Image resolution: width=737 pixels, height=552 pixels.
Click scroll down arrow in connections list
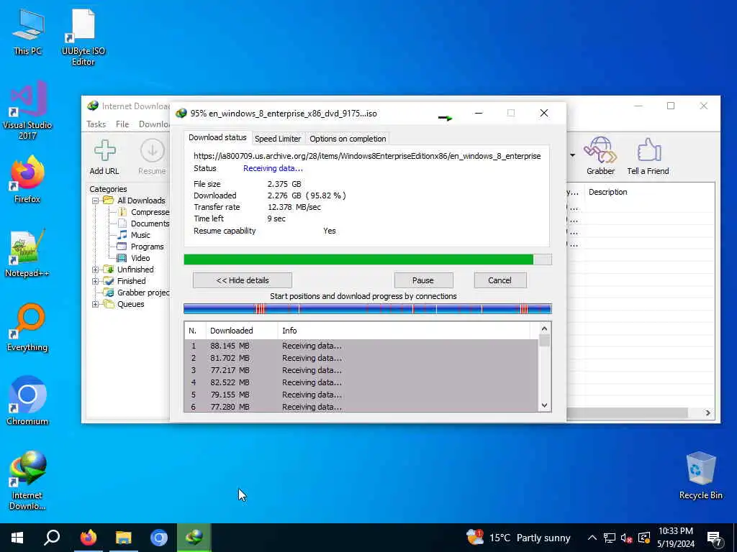click(x=544, y=405)
